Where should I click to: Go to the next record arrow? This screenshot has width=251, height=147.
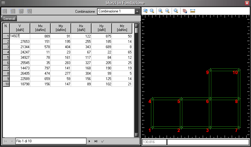click(89, 141)
